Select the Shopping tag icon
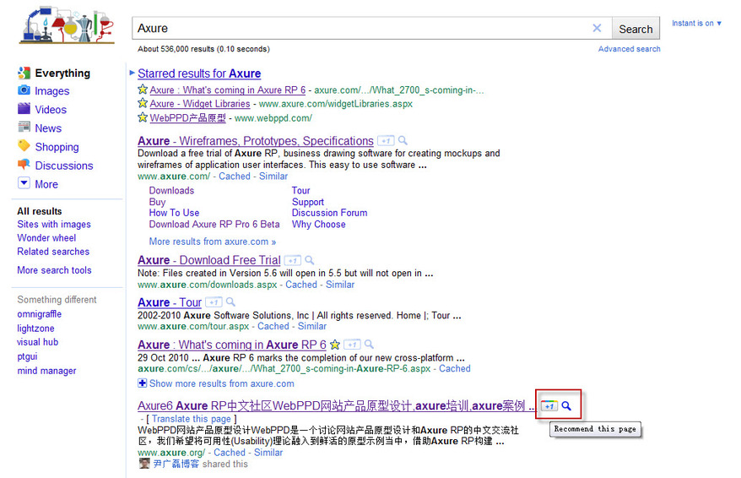This screenshot has height=478, width=741. (24, 145)
